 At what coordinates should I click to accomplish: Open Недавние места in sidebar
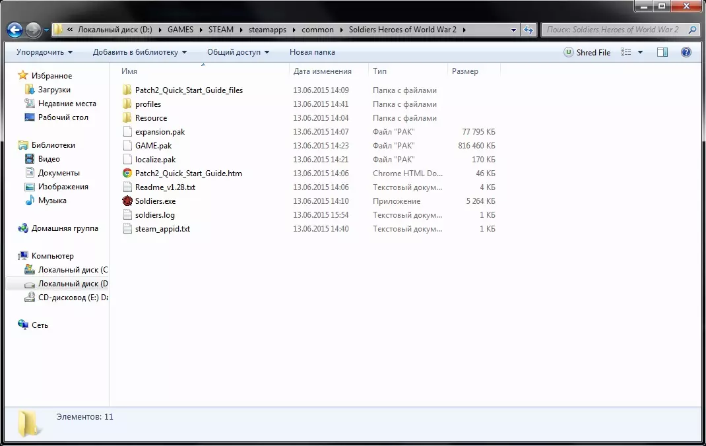(67, 104)
